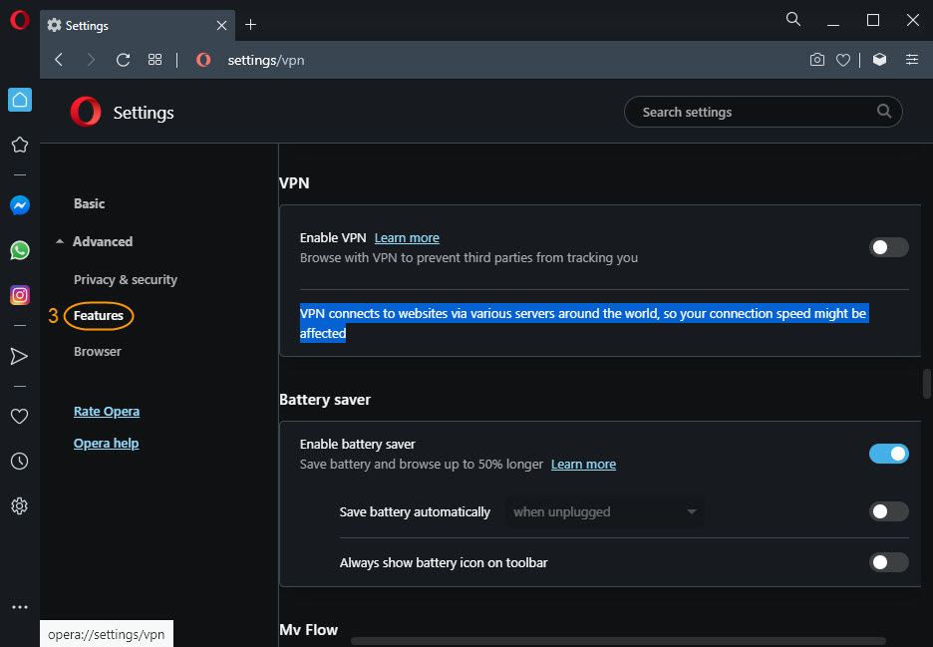Open Facebook Messenger in the sidebar
Screen dimensions: 933x647
pos(20,205)
